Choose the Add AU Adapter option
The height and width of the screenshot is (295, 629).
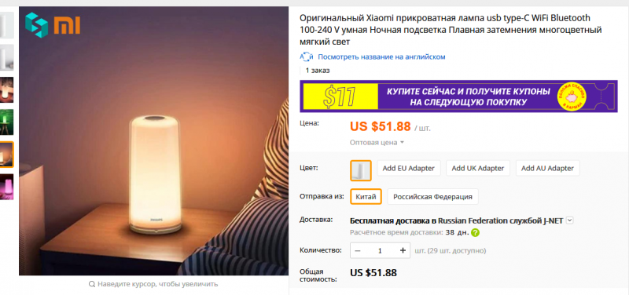(x=547, y=168)
